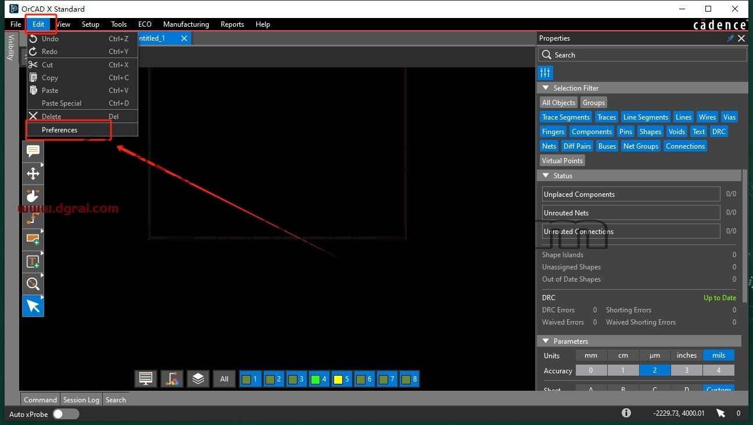This screenshot has width=753, height=425.
Task: Collapse the Parameters section
Action: click(x=546, y=341)
